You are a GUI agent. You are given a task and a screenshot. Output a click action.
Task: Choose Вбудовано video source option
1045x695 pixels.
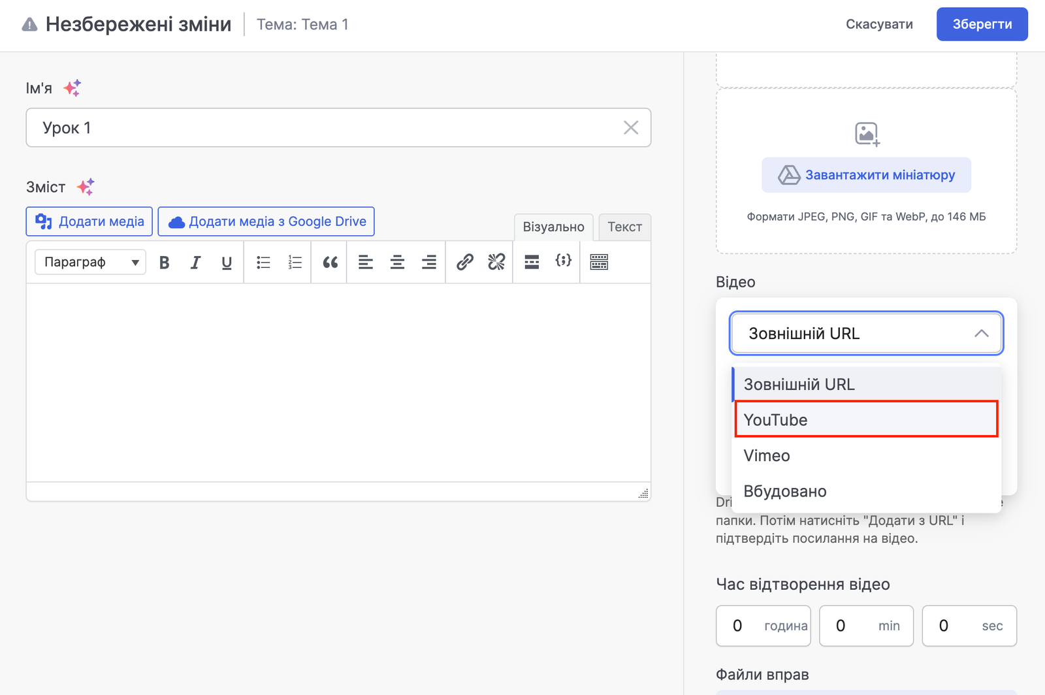866,491
